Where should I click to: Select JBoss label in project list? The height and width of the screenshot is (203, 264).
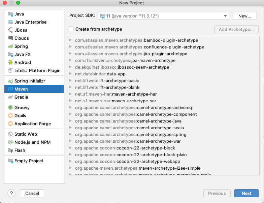click(21, 30)
